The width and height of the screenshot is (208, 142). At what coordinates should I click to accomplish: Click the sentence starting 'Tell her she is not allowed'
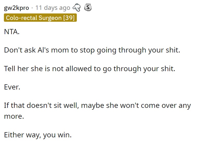[x=90, y=69]
